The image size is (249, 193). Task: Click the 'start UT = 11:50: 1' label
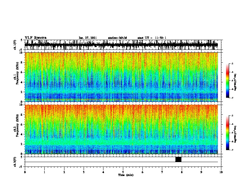click(x=152, y=38)
